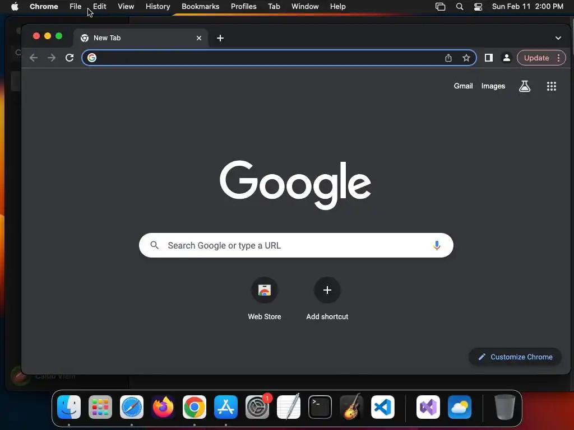The height and width of the screenshot is (430, 574).
Task: Open System Settings from the Dock
Action: click(x=257, y=407)
